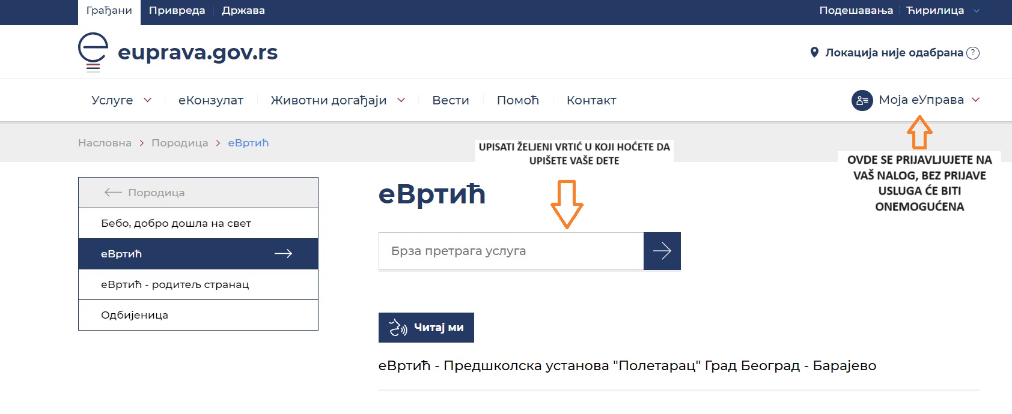
Task: Click the back arrow next to Породица
Action: pos(113,193)
